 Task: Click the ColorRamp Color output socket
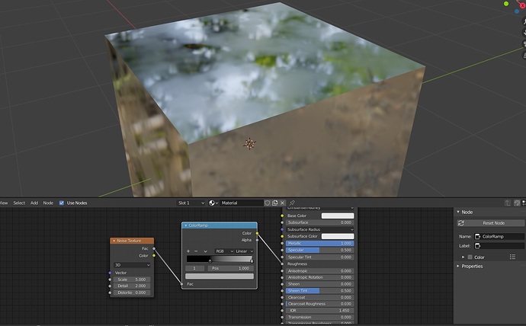click(258, 233)
